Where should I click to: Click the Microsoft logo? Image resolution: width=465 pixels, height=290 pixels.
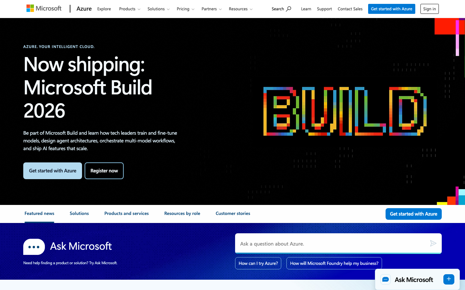pyautogui.click(x=44, y=8)
